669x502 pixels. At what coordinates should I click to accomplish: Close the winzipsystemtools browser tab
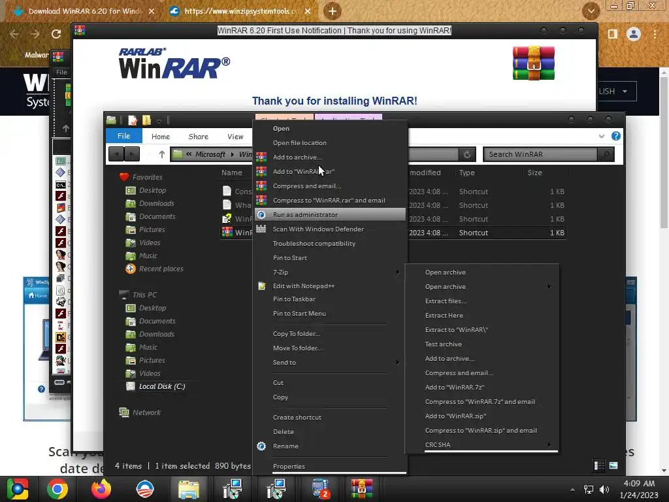(x=308, y=11)
